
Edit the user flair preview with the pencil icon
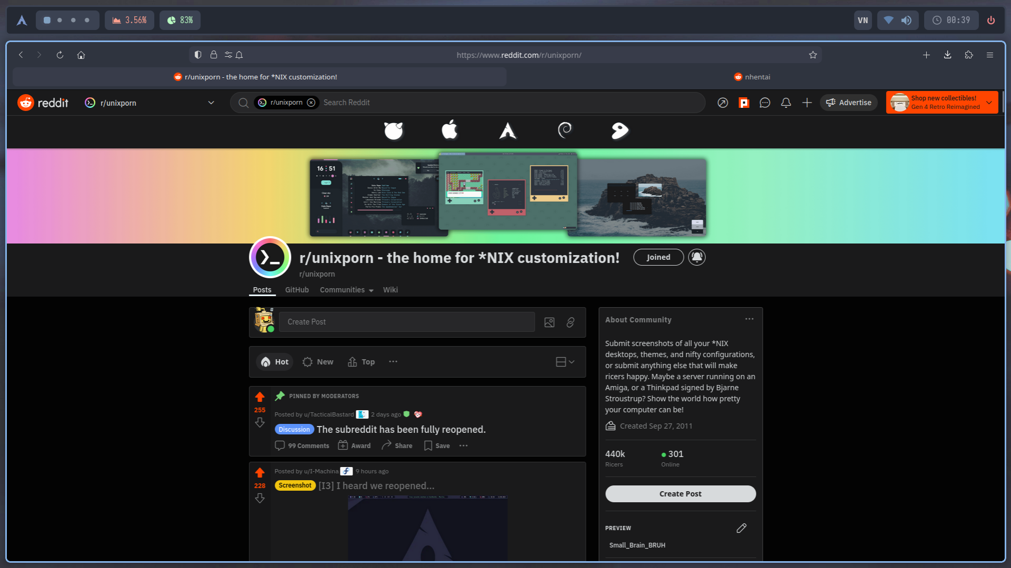click(741, 528)
